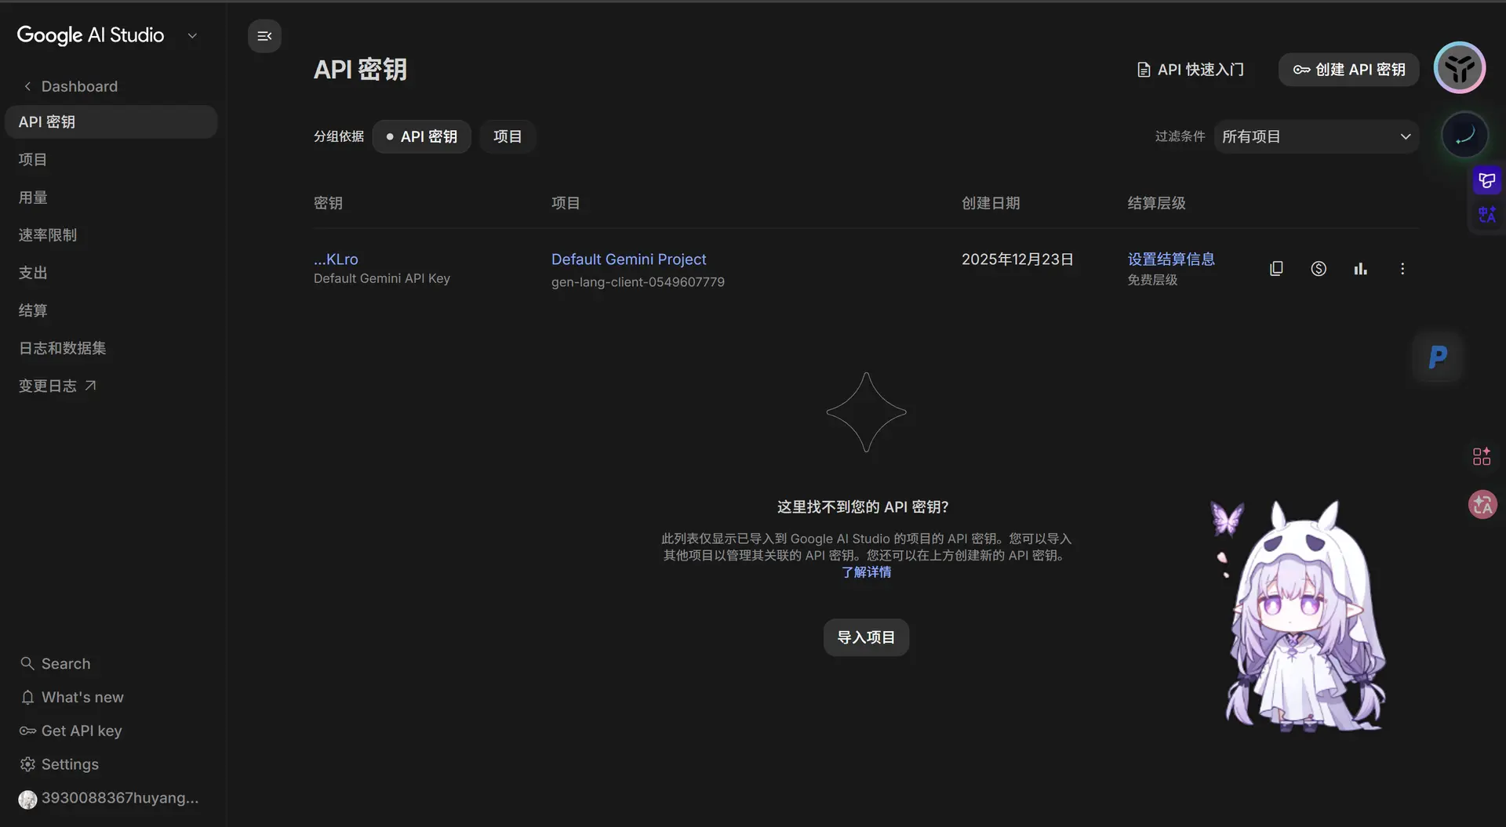Open the account avatar at top right

tap(1460, 68)
